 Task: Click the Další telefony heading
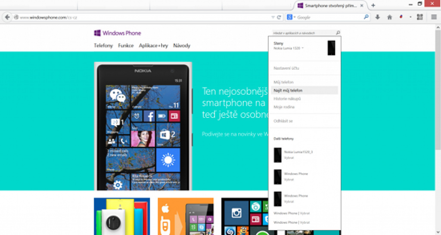tap(283, 139)
